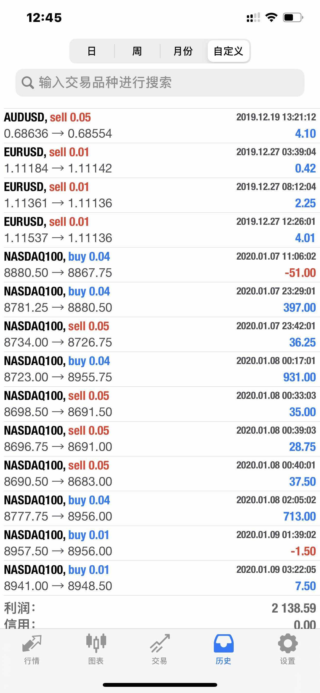
Task: Select the NASDAQ100 trade with 931.00 profit
Action: coord(160,369)
